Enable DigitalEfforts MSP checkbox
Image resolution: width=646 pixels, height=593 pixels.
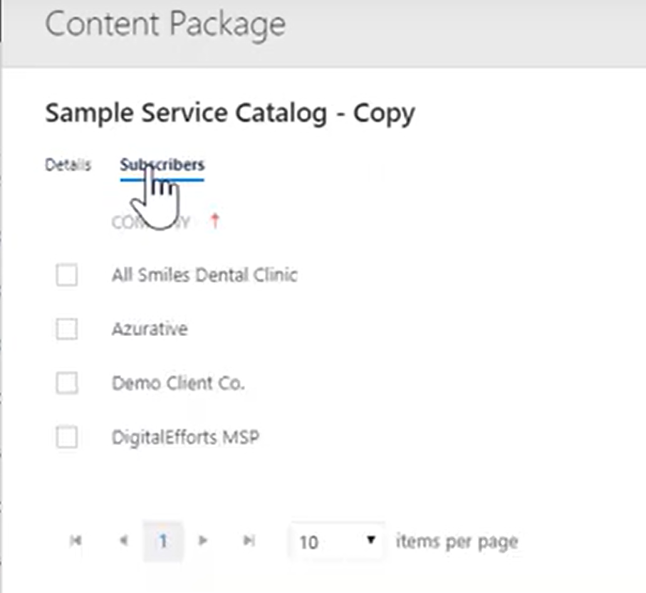point(67,437)
